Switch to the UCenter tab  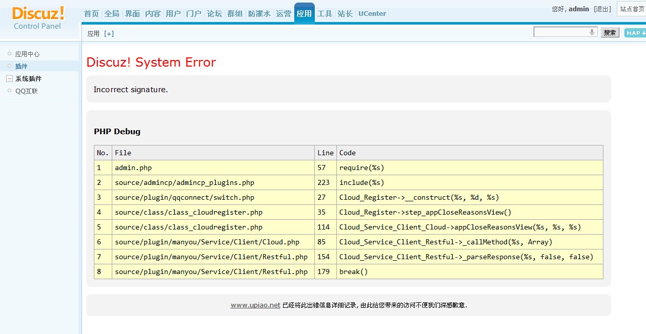(x=372, y=14)
